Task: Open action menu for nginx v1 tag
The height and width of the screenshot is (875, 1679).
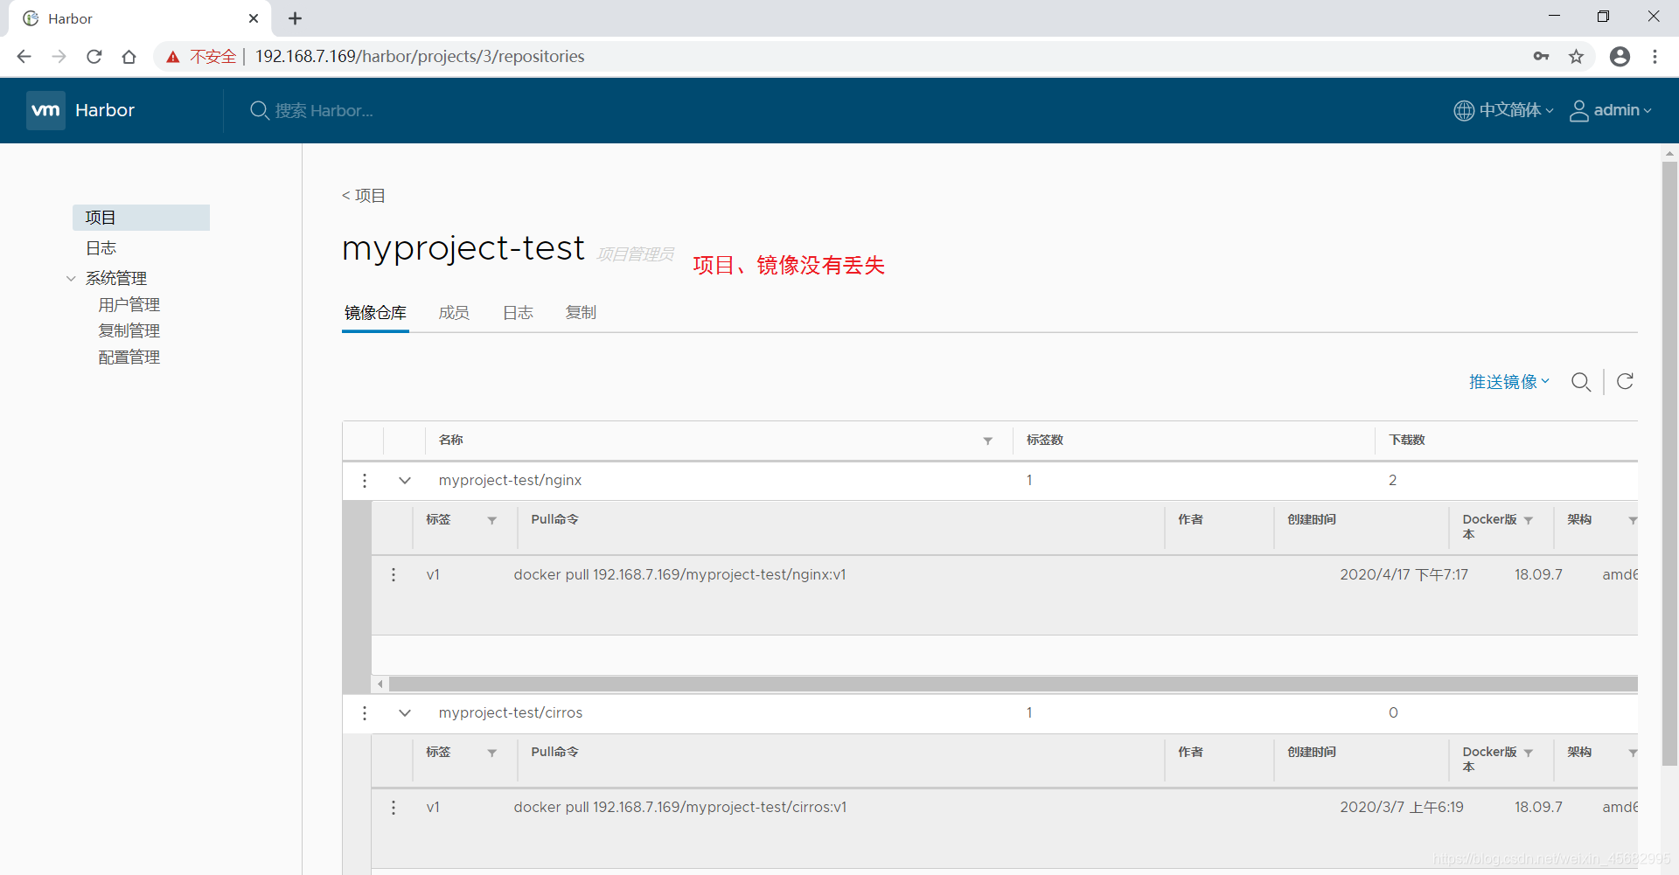Action: (394, 574)
